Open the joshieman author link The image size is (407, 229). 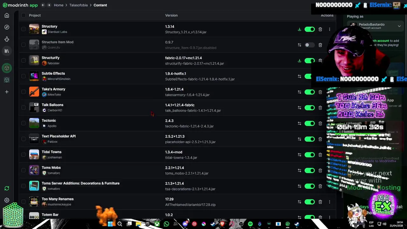coord(55,157)
